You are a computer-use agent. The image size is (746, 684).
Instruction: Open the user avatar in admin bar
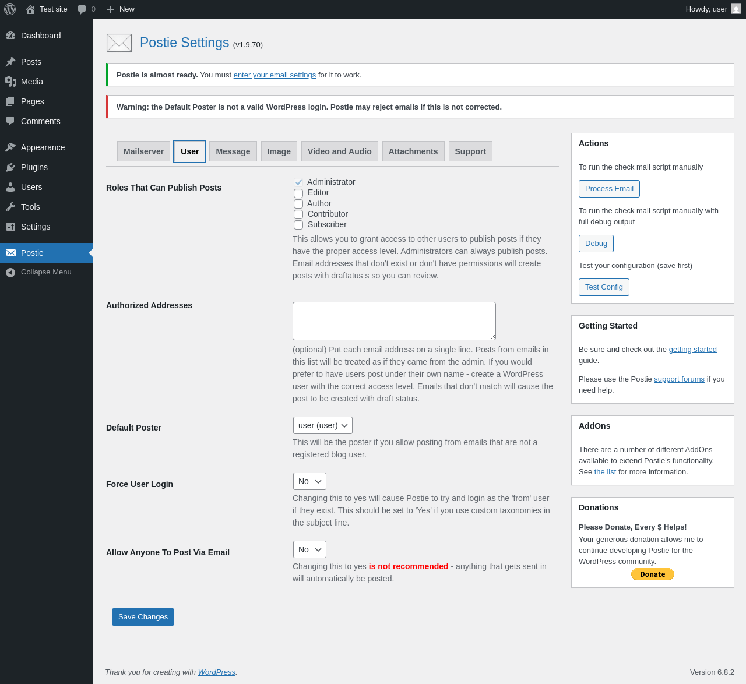point(736,9)
